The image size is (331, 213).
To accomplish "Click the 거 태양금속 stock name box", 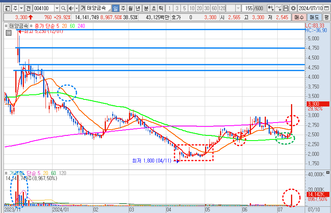I will [x=95, y=9].
